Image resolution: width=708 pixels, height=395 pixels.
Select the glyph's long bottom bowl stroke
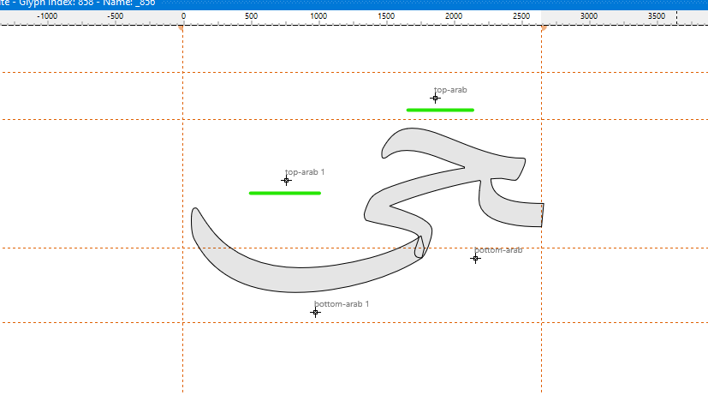[300, 270]
